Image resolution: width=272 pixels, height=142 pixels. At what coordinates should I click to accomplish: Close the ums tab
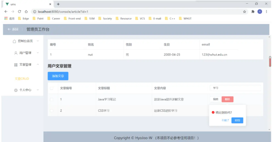pos(50,4)
